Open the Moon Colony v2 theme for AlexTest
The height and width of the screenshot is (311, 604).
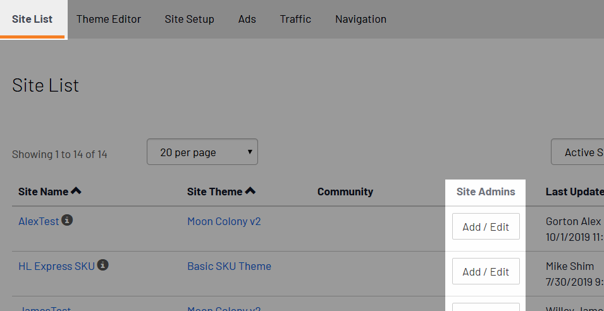click(224, 222)
